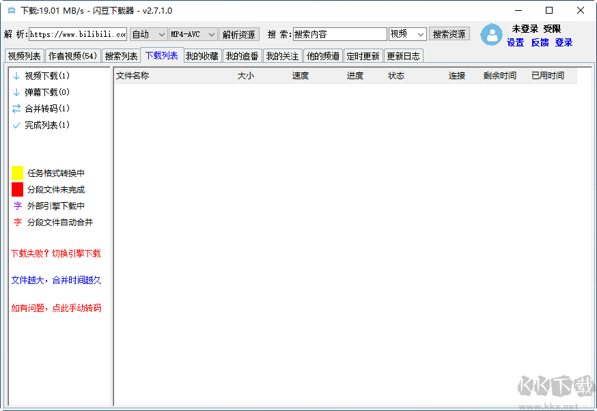Switch to the 作者视频(54) tab
597x411 pixels.
click(72, 56)
